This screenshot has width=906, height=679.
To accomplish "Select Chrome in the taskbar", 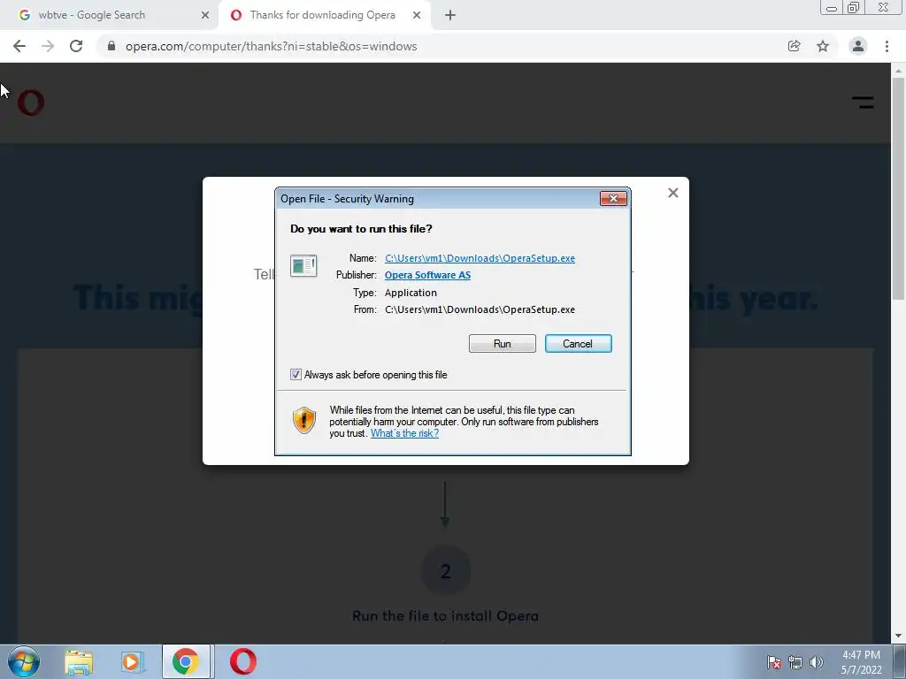I will pyautogui.click(x=187, y=661).
